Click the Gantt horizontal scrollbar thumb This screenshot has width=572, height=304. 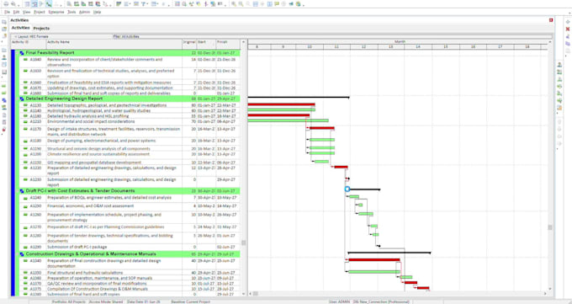(256, 293)
